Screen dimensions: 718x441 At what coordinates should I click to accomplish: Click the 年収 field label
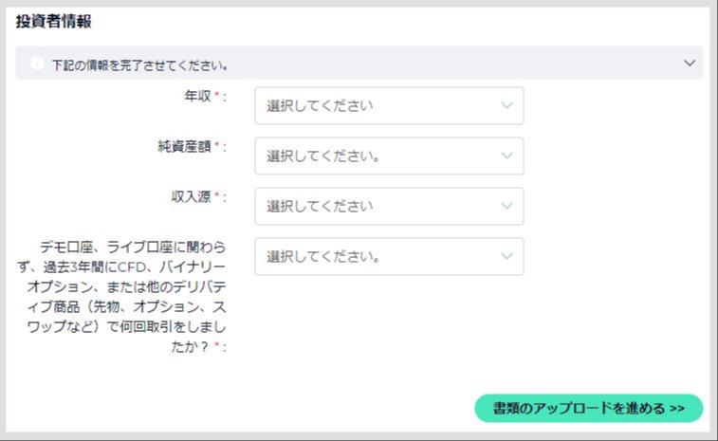point(197,96)
